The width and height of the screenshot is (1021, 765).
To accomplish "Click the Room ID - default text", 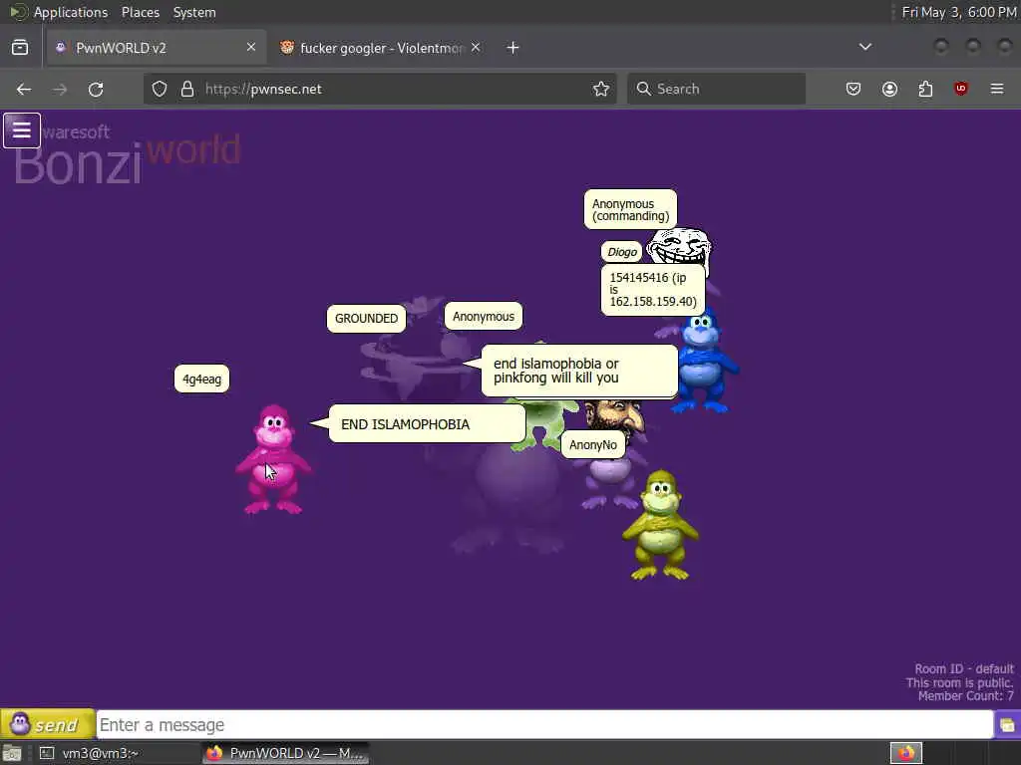I will [964, 668].
